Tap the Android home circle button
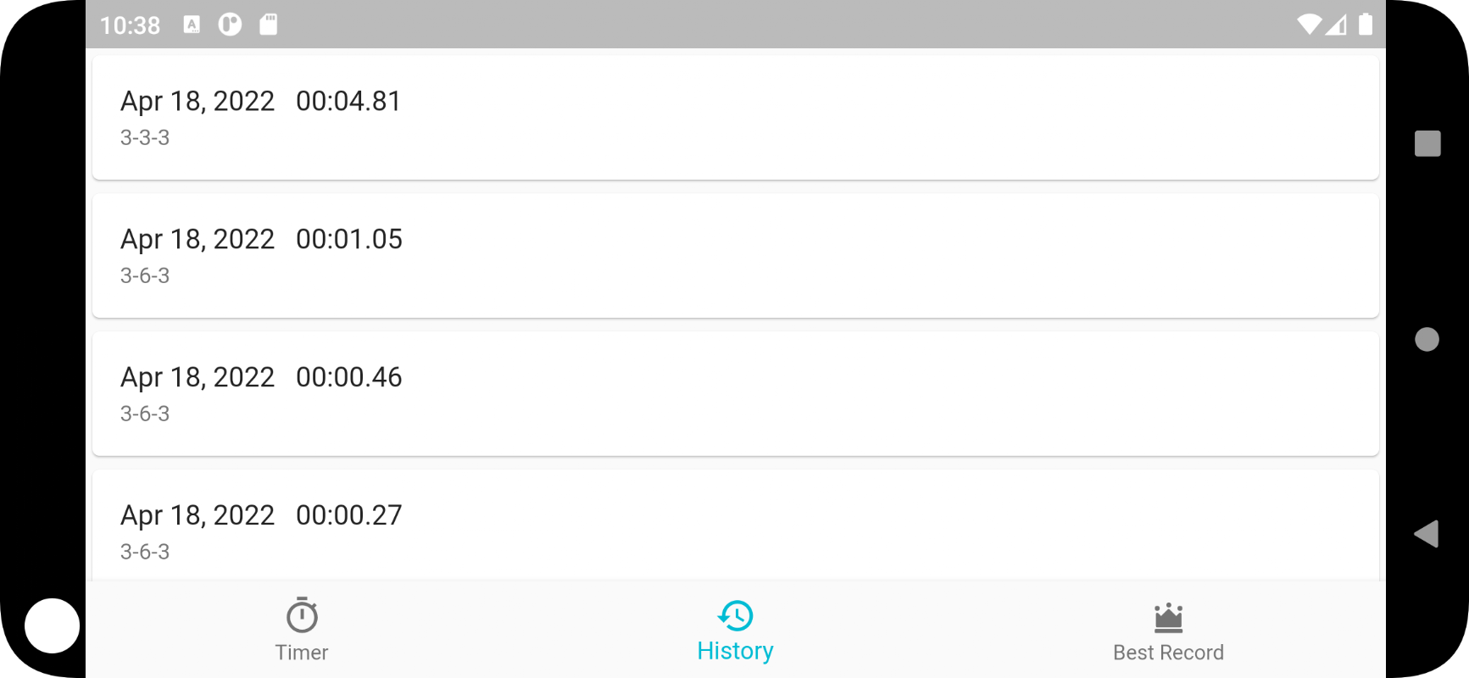The height and width of the screenshot is (678, 1469). coord(1427,339)
